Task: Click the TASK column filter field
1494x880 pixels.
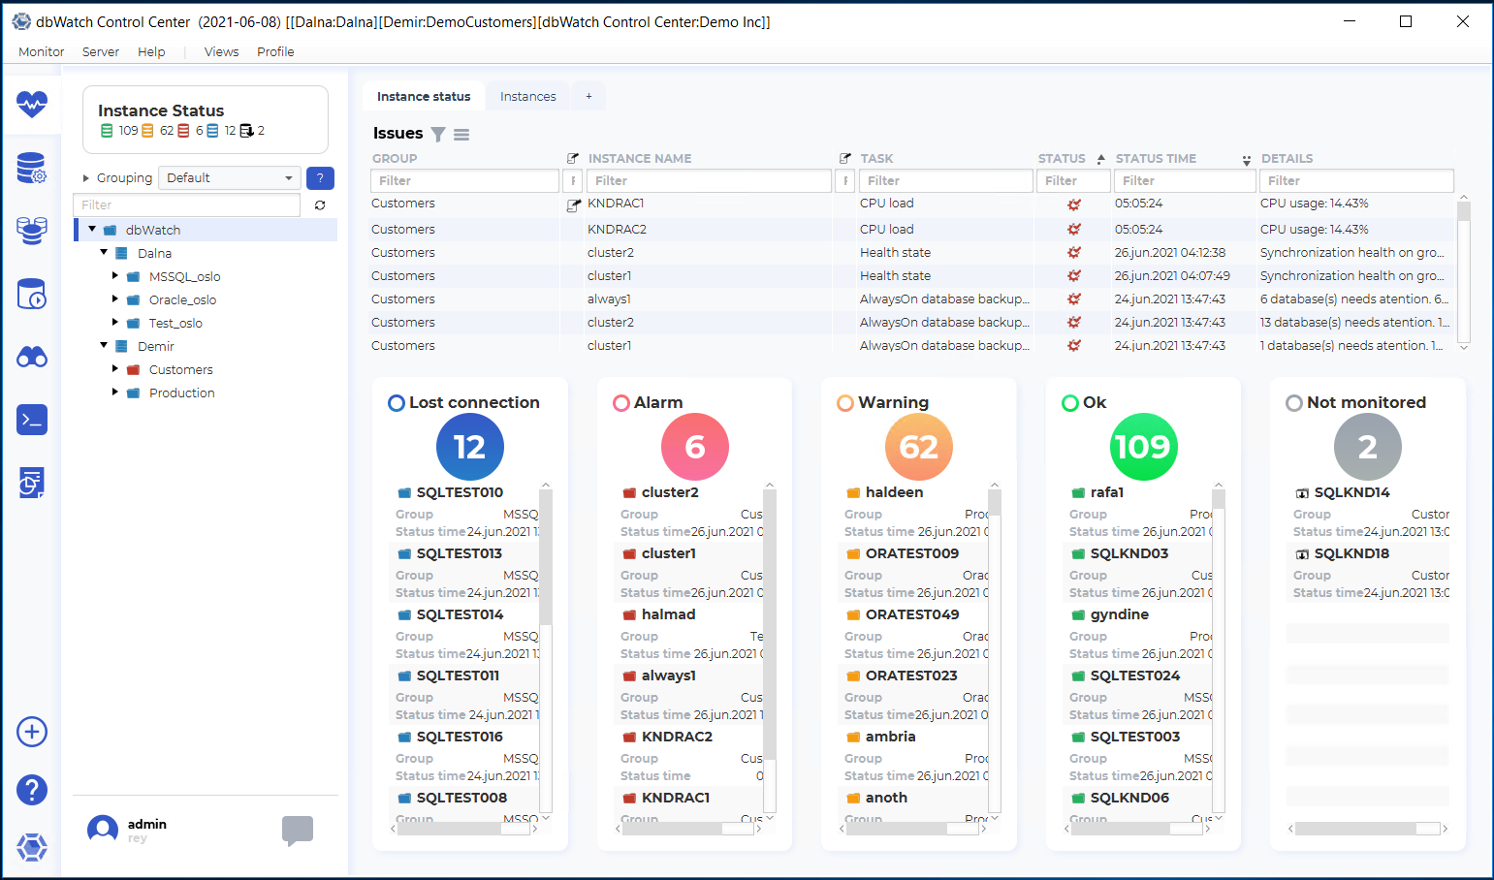Action: click(x=945, y=181)
